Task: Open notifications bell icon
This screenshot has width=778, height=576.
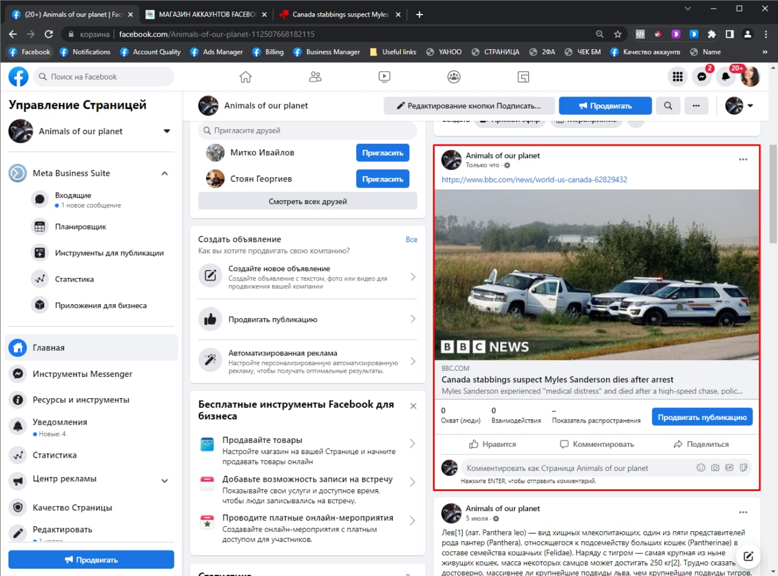Action: [x=726, y=76]
